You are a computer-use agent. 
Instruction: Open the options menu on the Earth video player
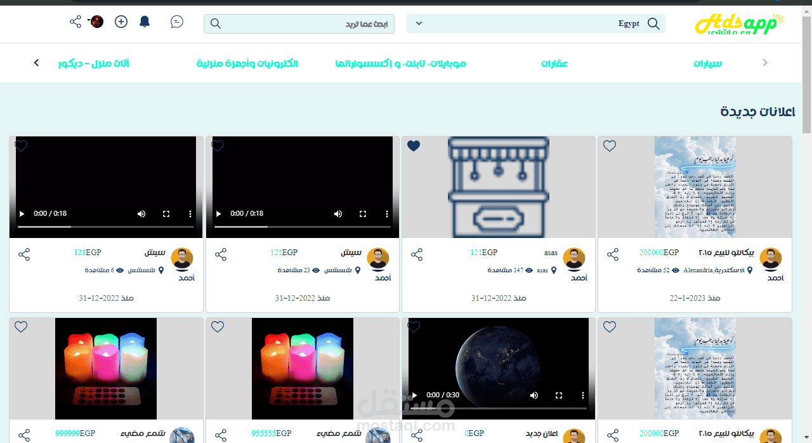coord(583,395)
